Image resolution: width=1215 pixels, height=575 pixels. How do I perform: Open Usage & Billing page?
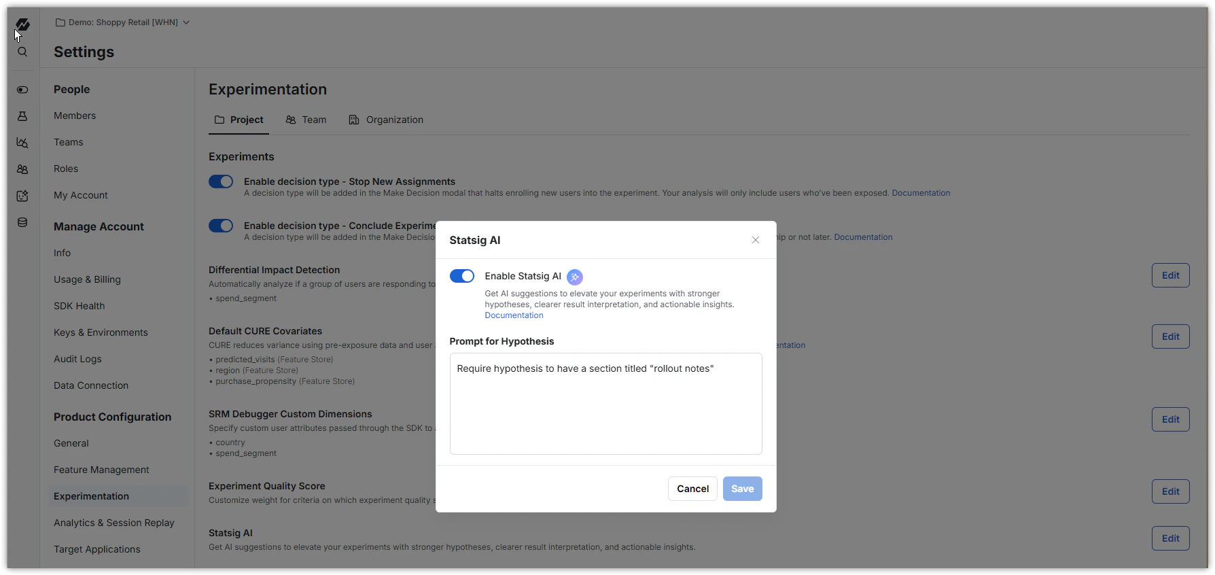coord(87,279)
